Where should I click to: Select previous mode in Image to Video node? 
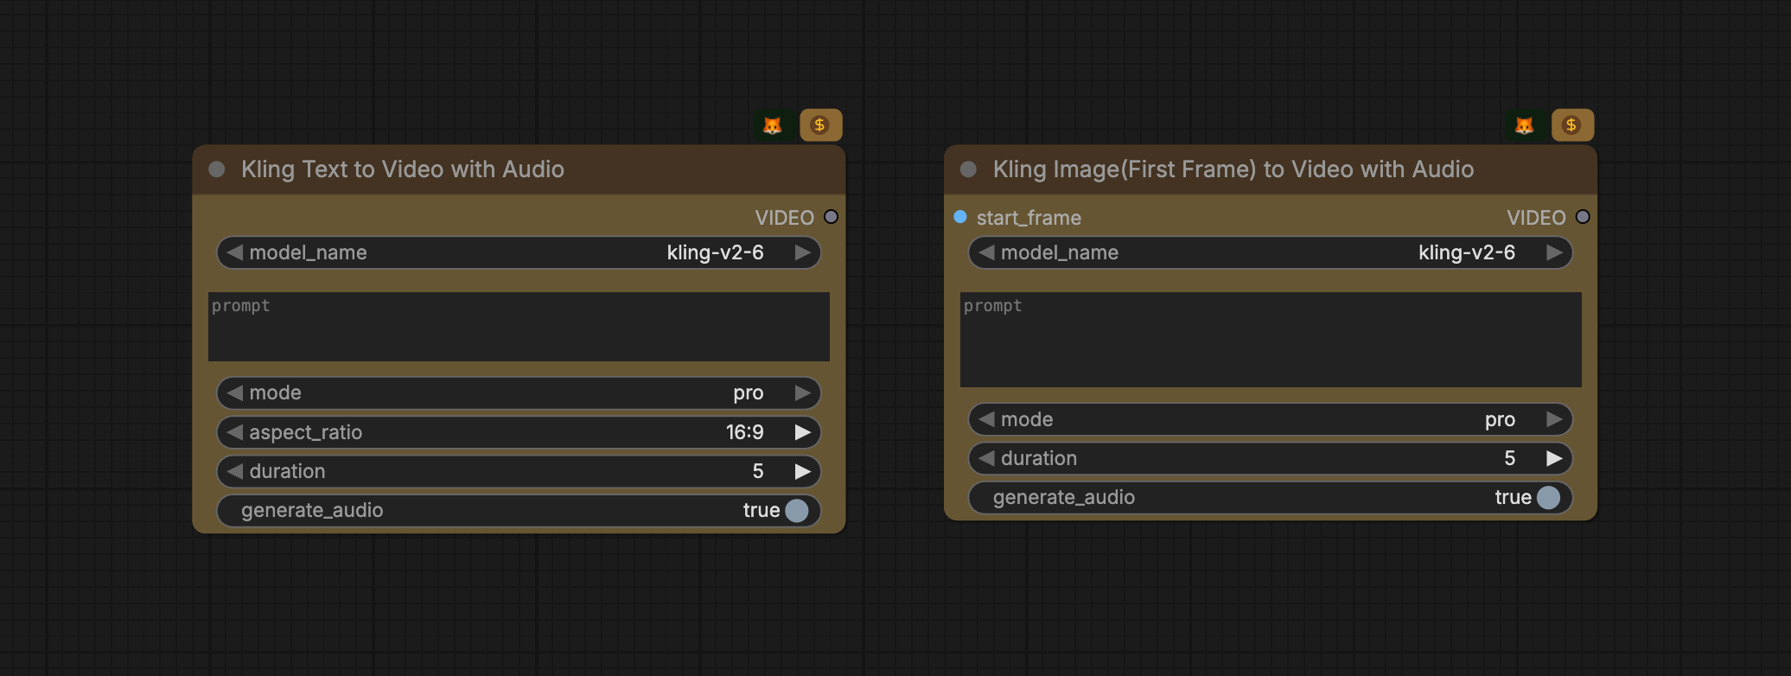click(986, 419)
